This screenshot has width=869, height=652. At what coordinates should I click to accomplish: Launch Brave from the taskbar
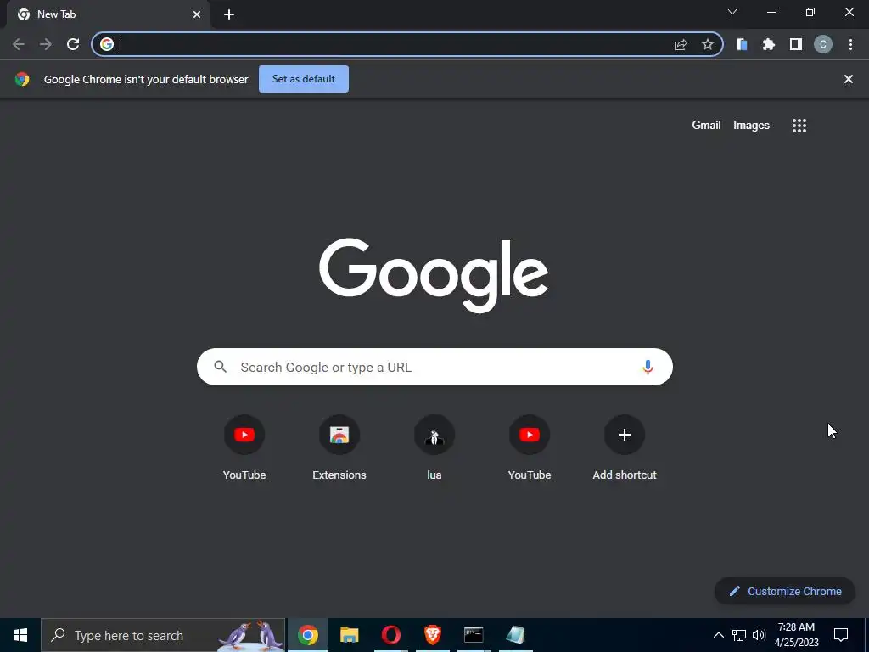432,635
